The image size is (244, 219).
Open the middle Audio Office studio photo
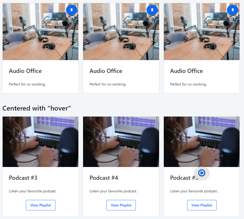click(x=121, y=32)
